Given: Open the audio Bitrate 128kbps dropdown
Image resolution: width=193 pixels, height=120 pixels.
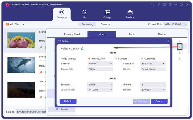Looking at the screenshot, I should point(153,90).
